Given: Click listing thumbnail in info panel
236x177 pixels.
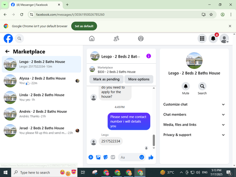Looking at the screenshot, I should 194,60.
